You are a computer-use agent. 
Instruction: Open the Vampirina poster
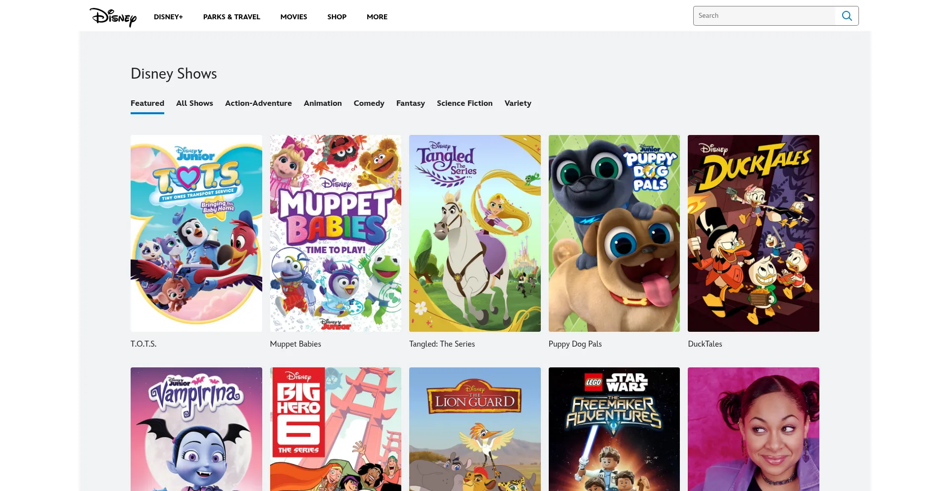tap(196, 429)
